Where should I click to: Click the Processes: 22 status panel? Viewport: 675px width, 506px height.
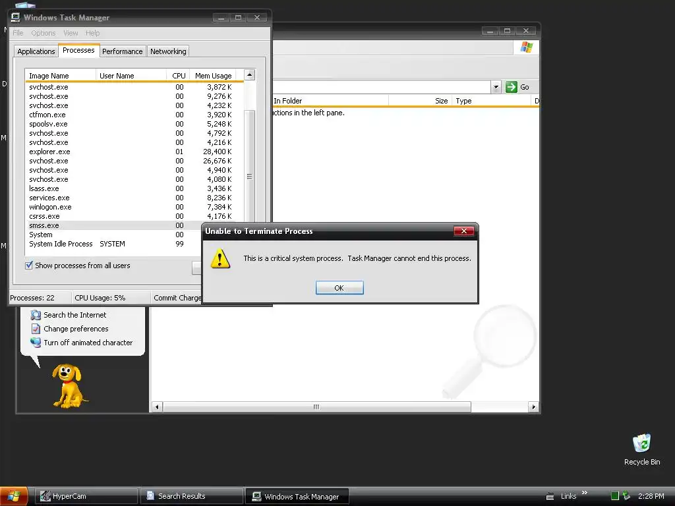(40, 298)
